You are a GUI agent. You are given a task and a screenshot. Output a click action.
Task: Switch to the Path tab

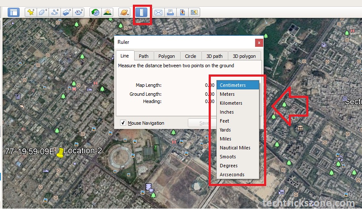(x=144, y=56)
